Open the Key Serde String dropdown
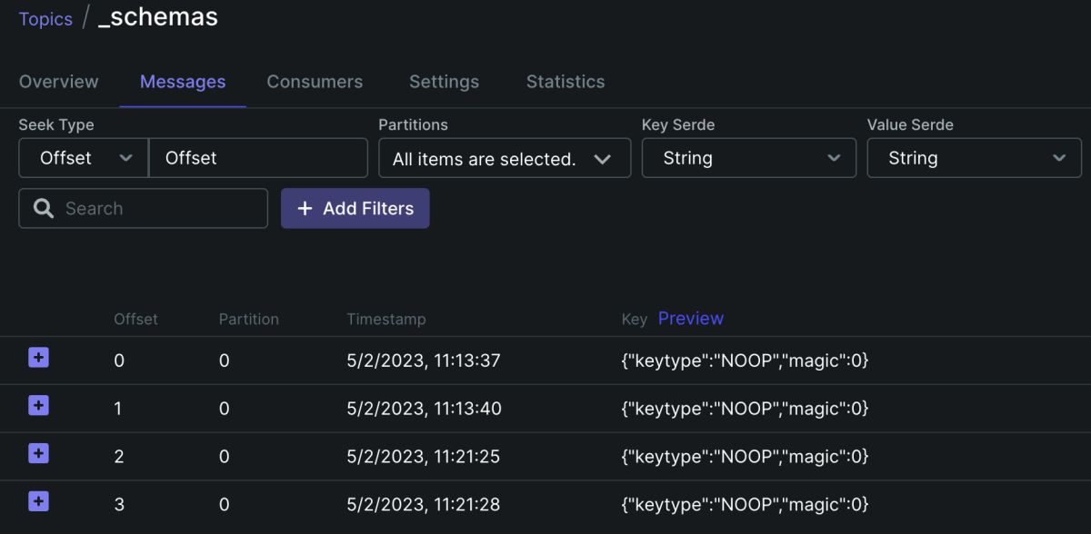 pyautogui.click(x=748, y=157)
